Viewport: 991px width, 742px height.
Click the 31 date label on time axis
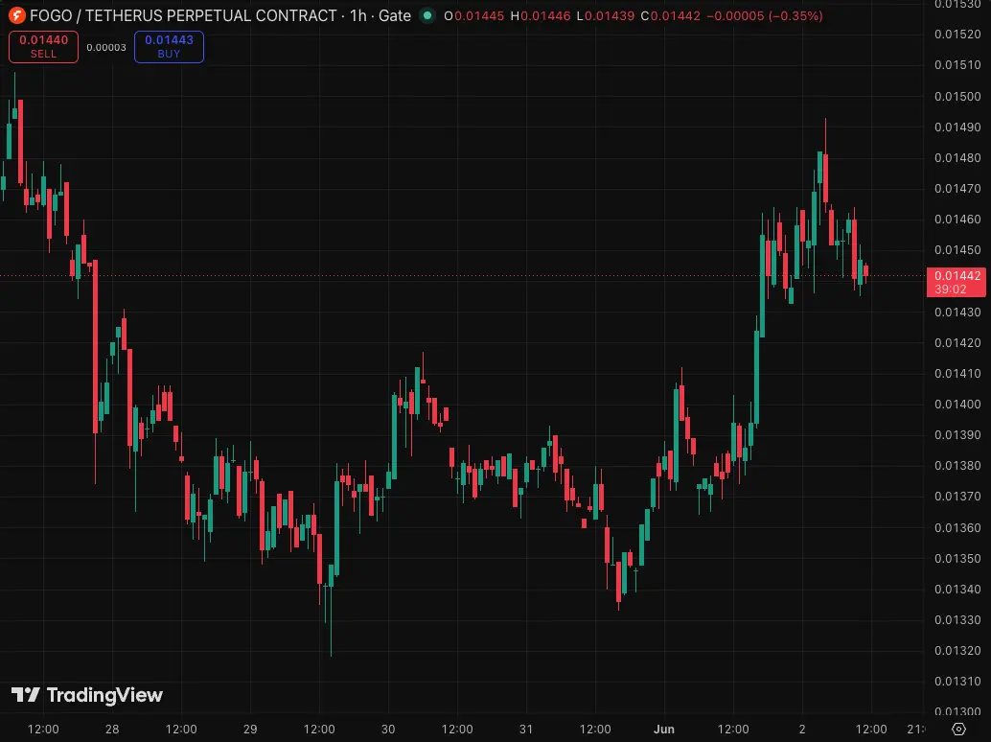click(x=526, y=729)
